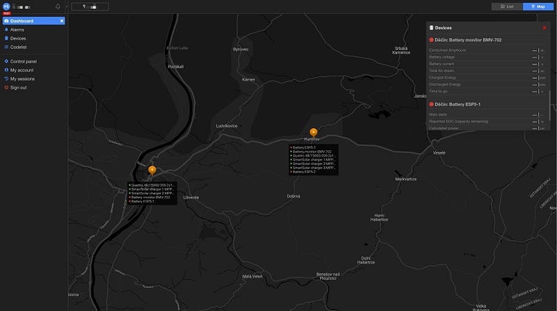
Task: Open Dashboard in the sidebar
Action: [33, 21]
